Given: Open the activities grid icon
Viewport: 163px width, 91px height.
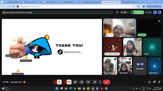Looking at the screenshot, I should pos(159,82).
